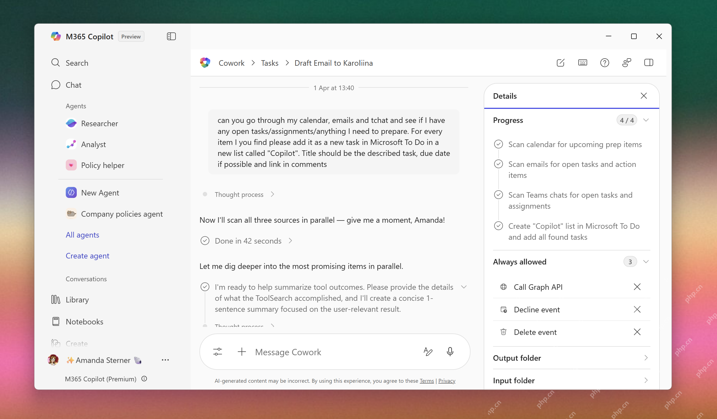
Task: Open message settings sliders icon
Action: 218,352
